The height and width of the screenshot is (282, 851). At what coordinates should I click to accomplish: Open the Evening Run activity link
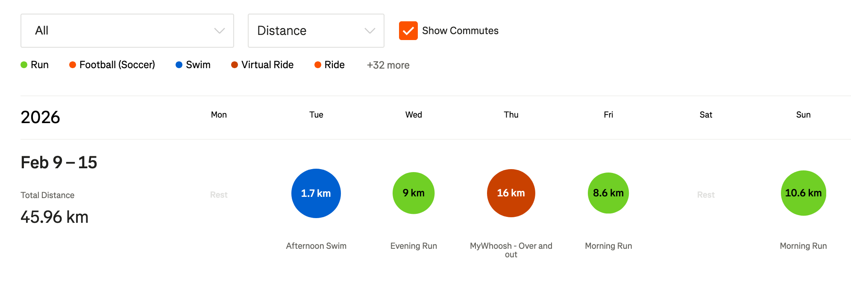pyautogui.click(x=414, y=246)
